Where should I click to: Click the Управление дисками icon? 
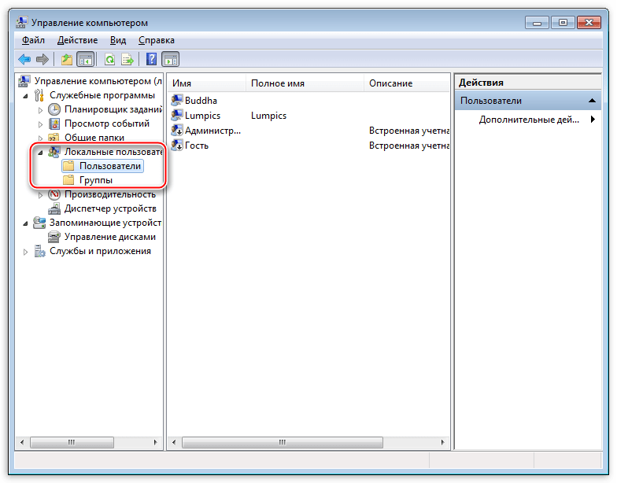point(54,236)
